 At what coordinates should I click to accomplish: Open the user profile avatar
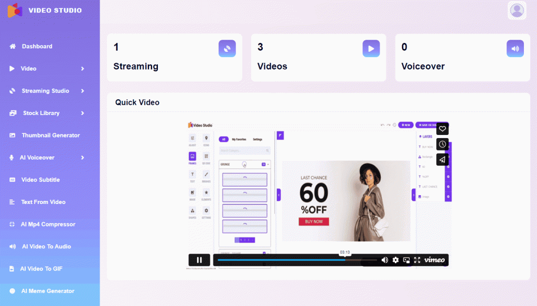pos(517,10)
